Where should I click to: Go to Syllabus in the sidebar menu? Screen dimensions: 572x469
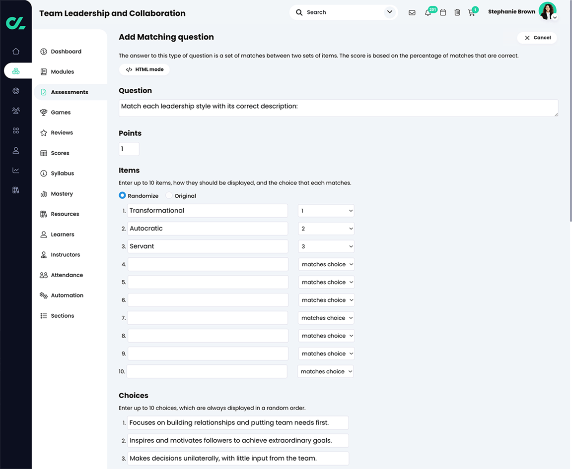coord(64,173)
